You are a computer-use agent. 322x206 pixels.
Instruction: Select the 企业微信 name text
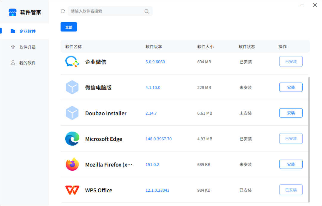(95, 62)
